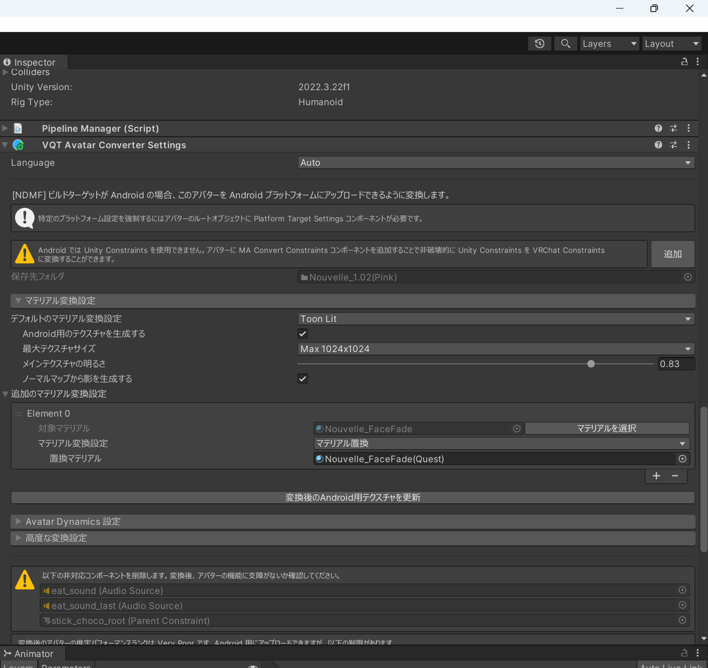Open help for VQT Avatar Converter Settings
Screen dimensions: 708x668
tap(658, 145)
